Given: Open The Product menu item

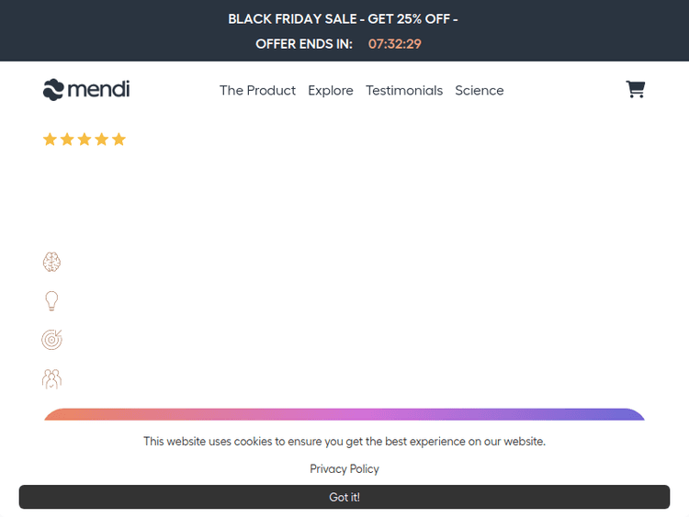Looking at the screenshot, I should coord(257,90).
